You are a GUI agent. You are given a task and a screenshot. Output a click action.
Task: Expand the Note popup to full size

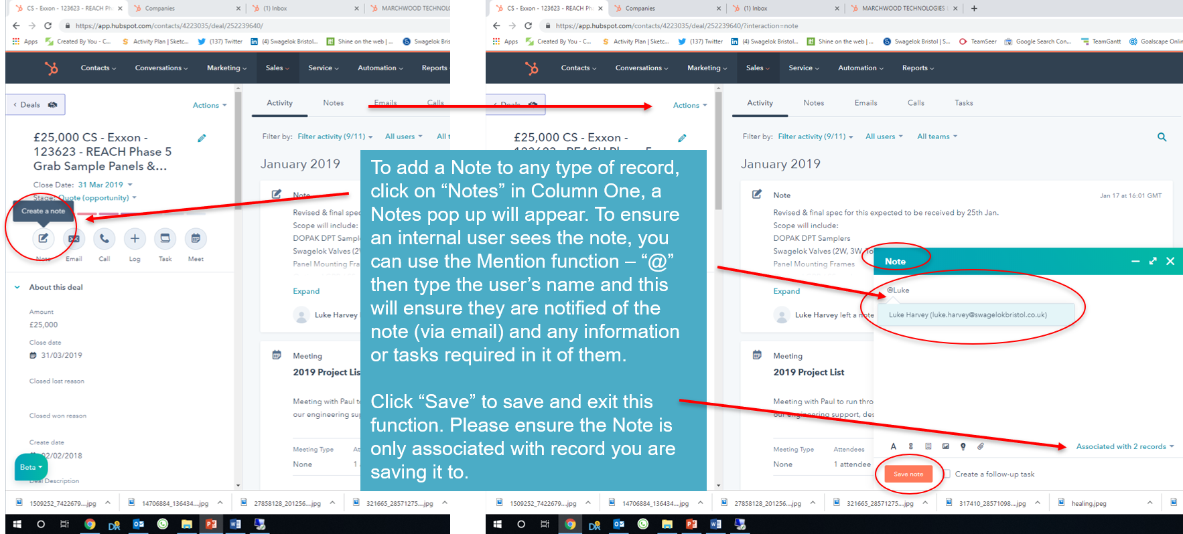click(x=1153, y=261)
